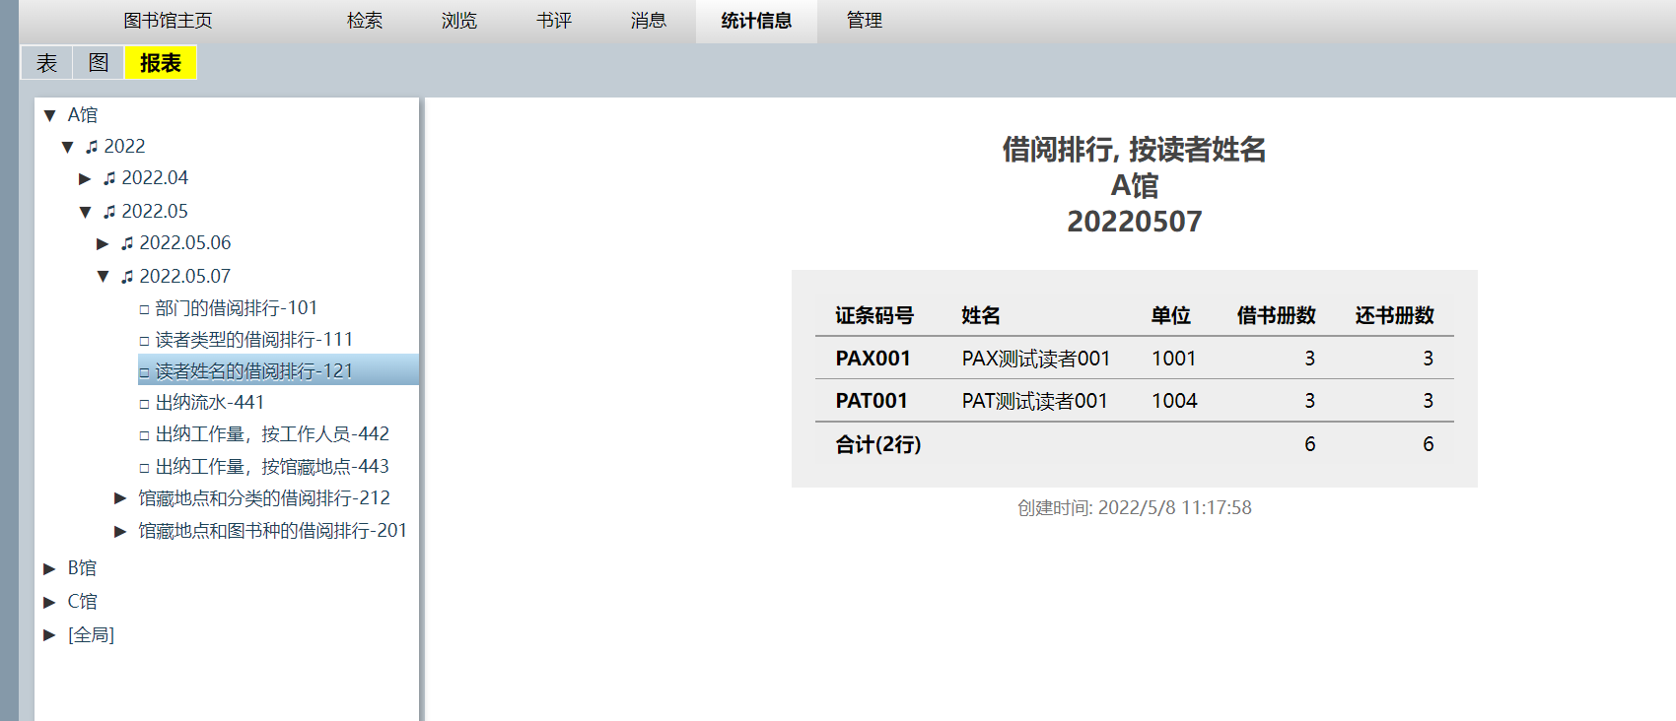Click the report title 借阅排行, 按读者姓名
The height and width of the screenshot is (721, 1676).
pyautogui.click(x=1135, y=150)
